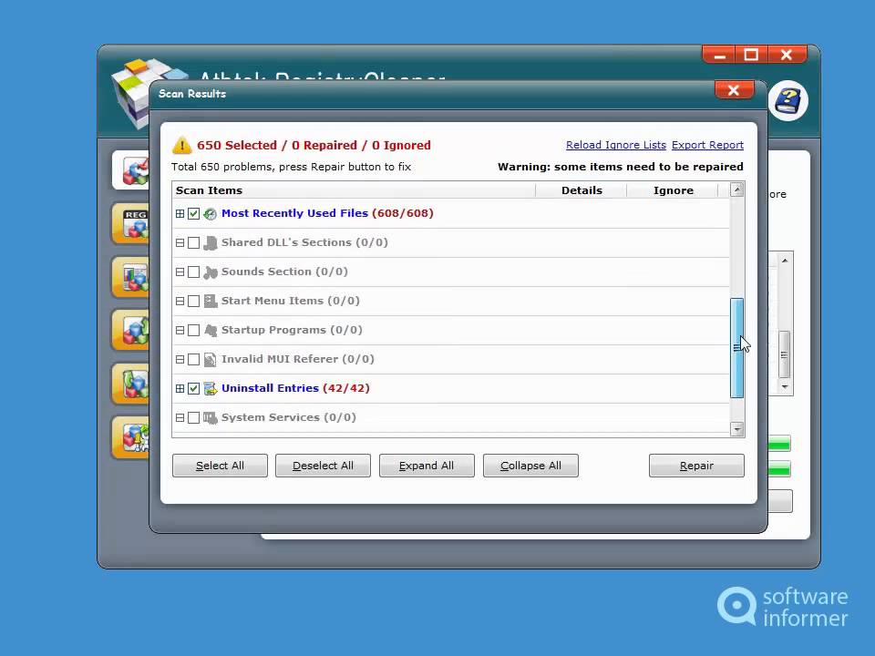Check the Start Menu Items checkbox
The height and width of the screenshot is (656, 875).
click(193, 302)
